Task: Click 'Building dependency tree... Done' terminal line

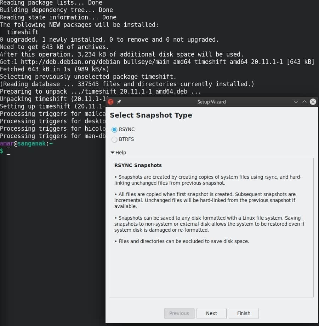Action: pos(56,10)
